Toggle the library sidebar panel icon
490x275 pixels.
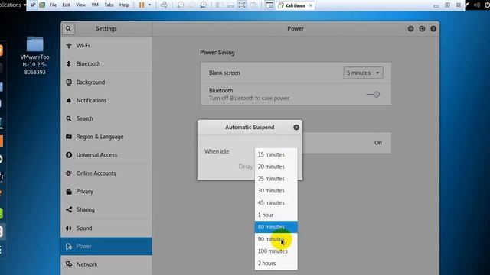click(220, 5)
